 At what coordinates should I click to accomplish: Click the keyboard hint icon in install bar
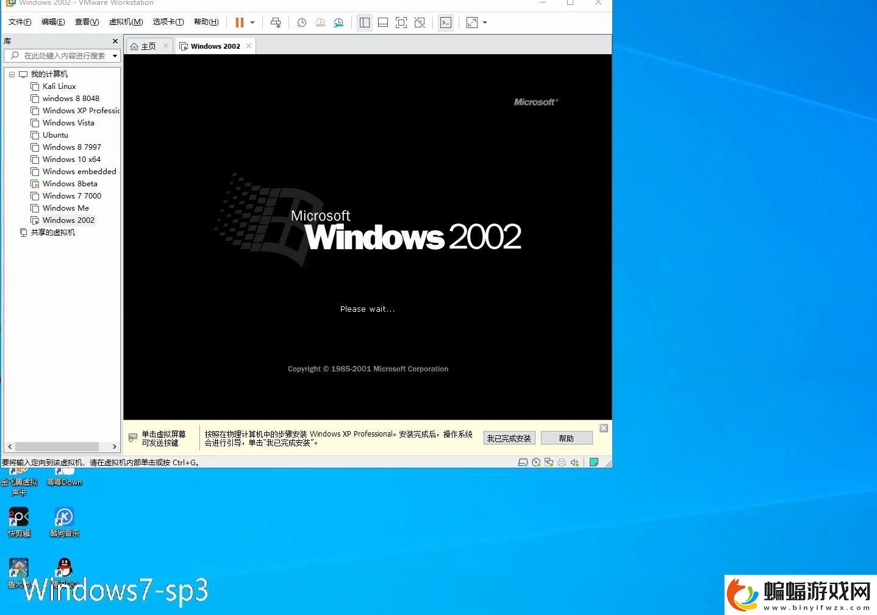[133, 438]
